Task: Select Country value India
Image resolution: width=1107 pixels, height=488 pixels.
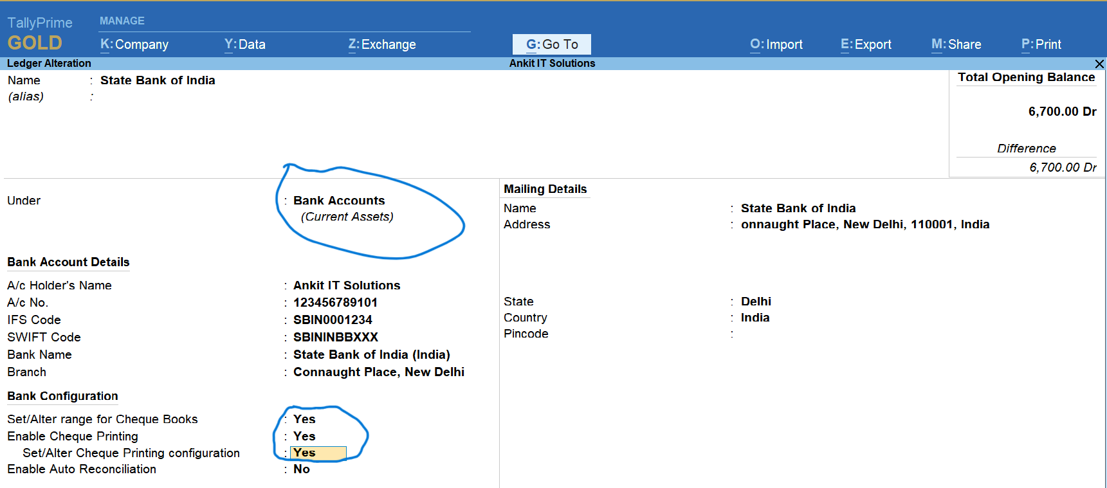Action: 755,318
